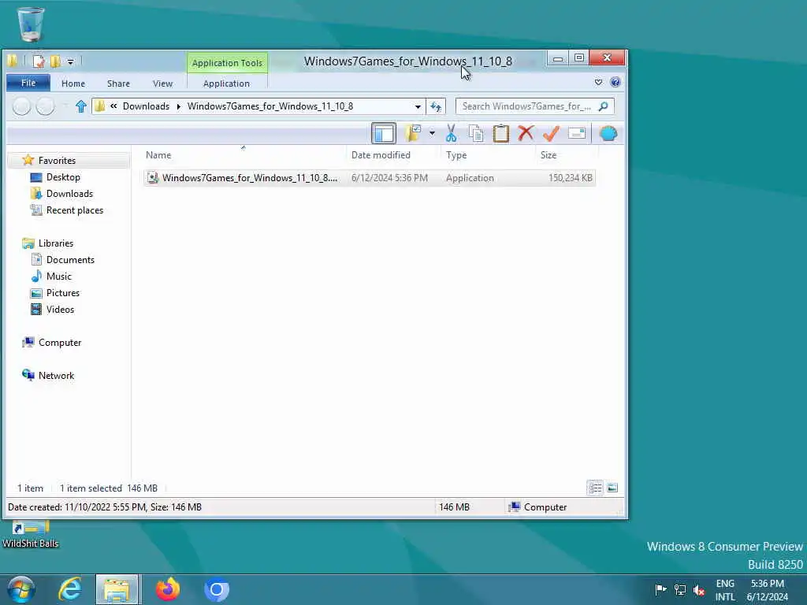Click the date 6/12/2024 5:36 PM cell

click(389, 178)
